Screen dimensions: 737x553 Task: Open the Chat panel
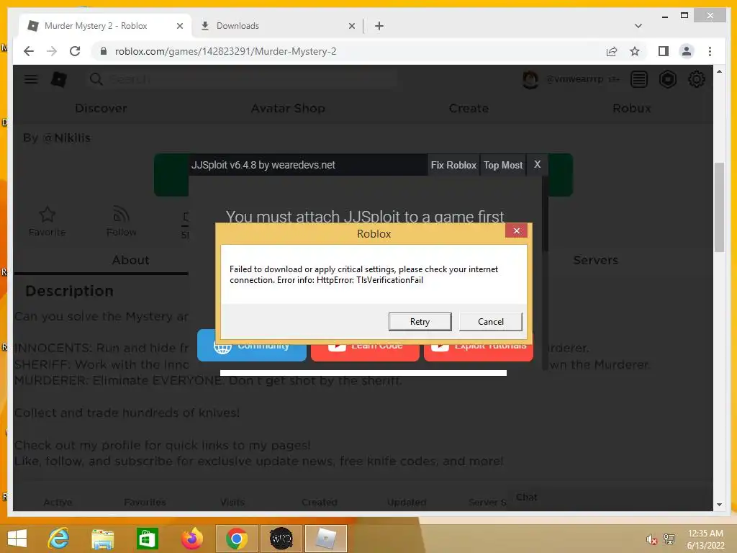pos(526,498)
